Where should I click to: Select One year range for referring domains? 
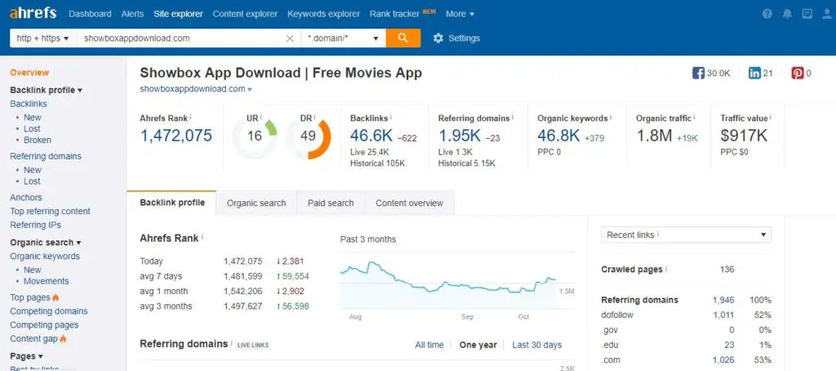pyautogui.click(x=478, y=345)
